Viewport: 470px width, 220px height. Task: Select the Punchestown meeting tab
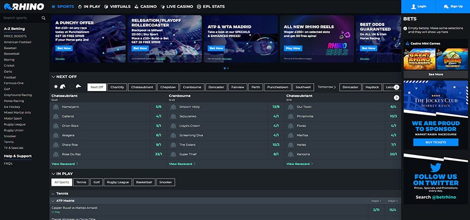pos(278,87)
